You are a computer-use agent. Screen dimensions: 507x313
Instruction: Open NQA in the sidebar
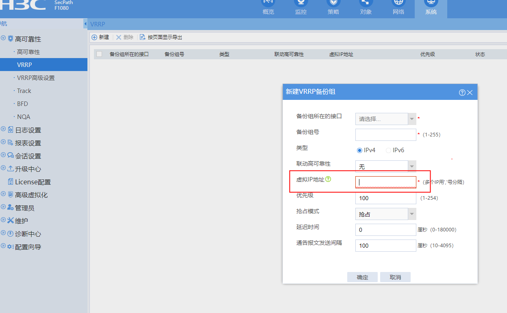24,117
